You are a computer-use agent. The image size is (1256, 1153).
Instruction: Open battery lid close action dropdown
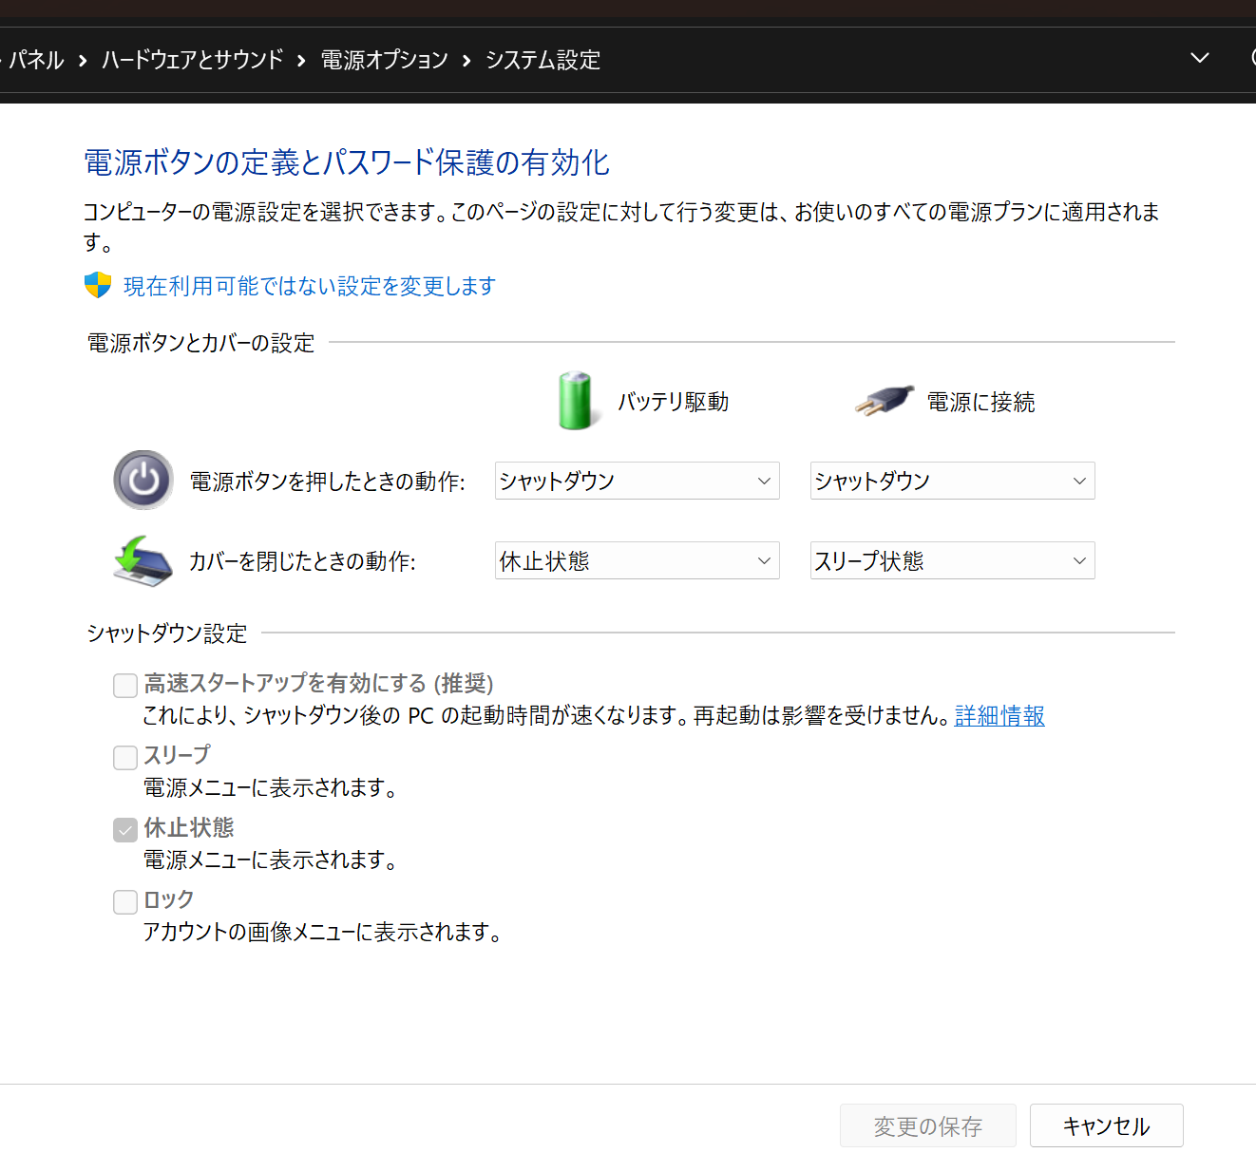637,560
